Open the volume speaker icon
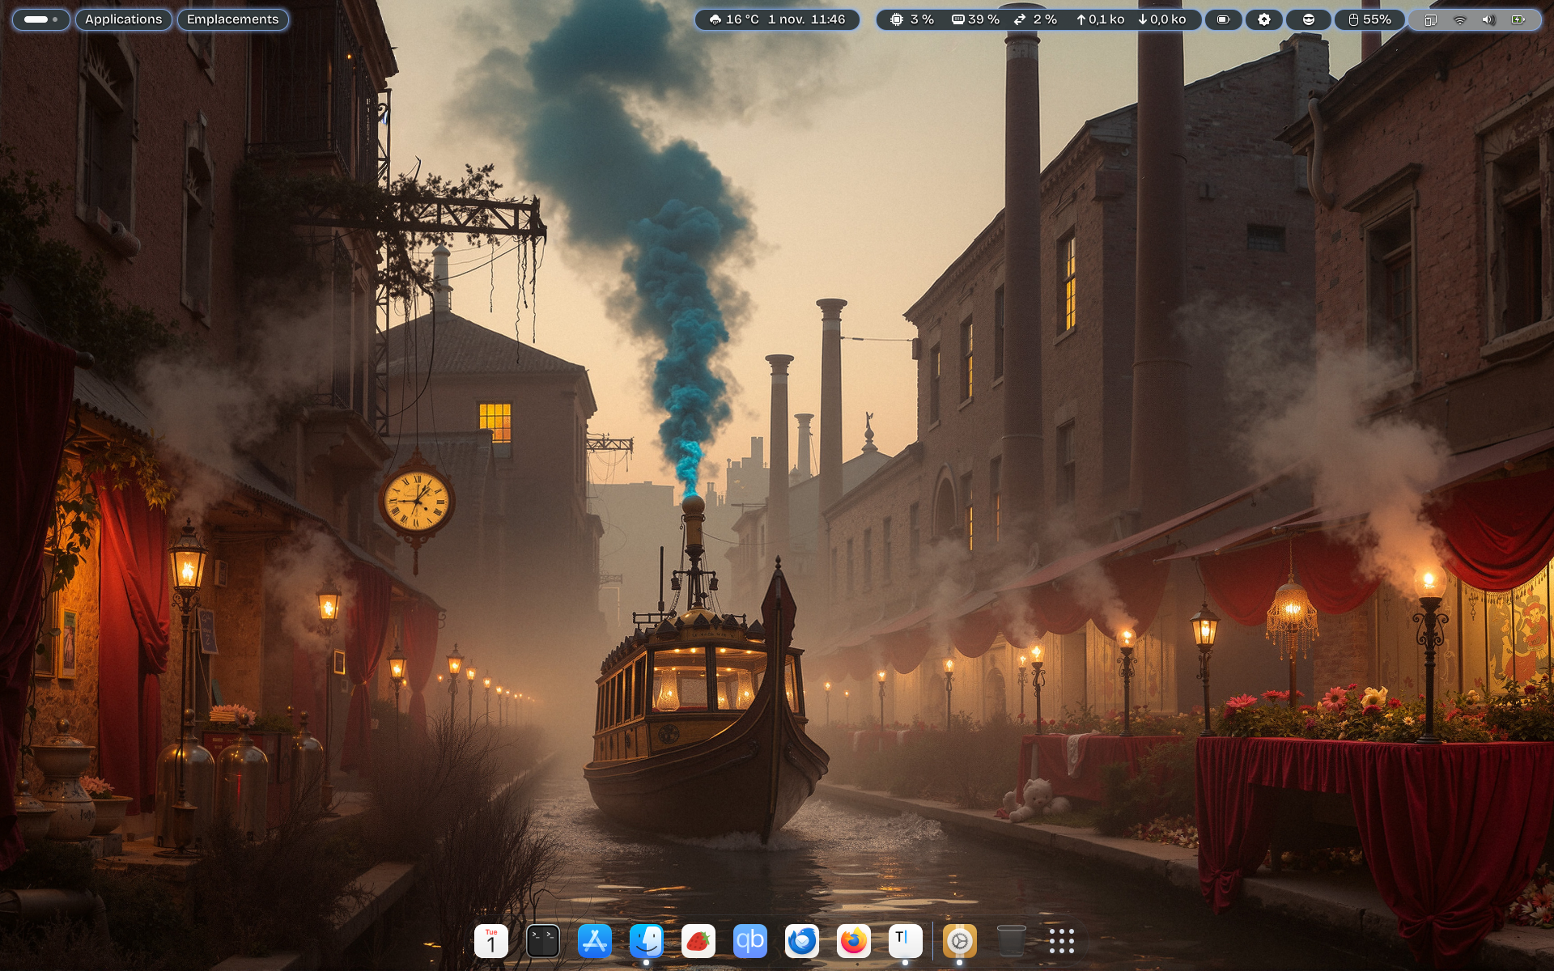 tap(1488, 19)
